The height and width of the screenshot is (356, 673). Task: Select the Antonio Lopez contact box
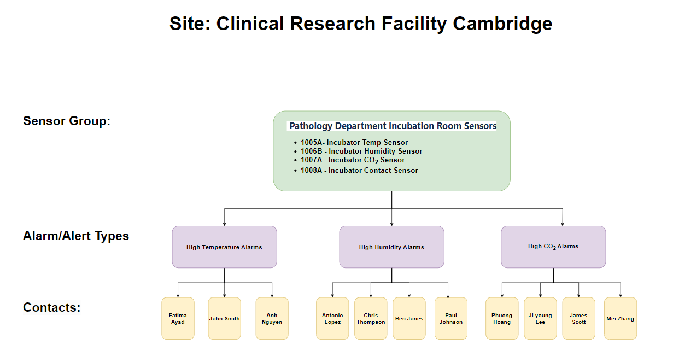[x=332, y=318]
